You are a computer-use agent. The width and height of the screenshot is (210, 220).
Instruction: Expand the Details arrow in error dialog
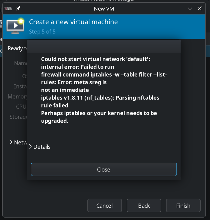coord(30,147)
